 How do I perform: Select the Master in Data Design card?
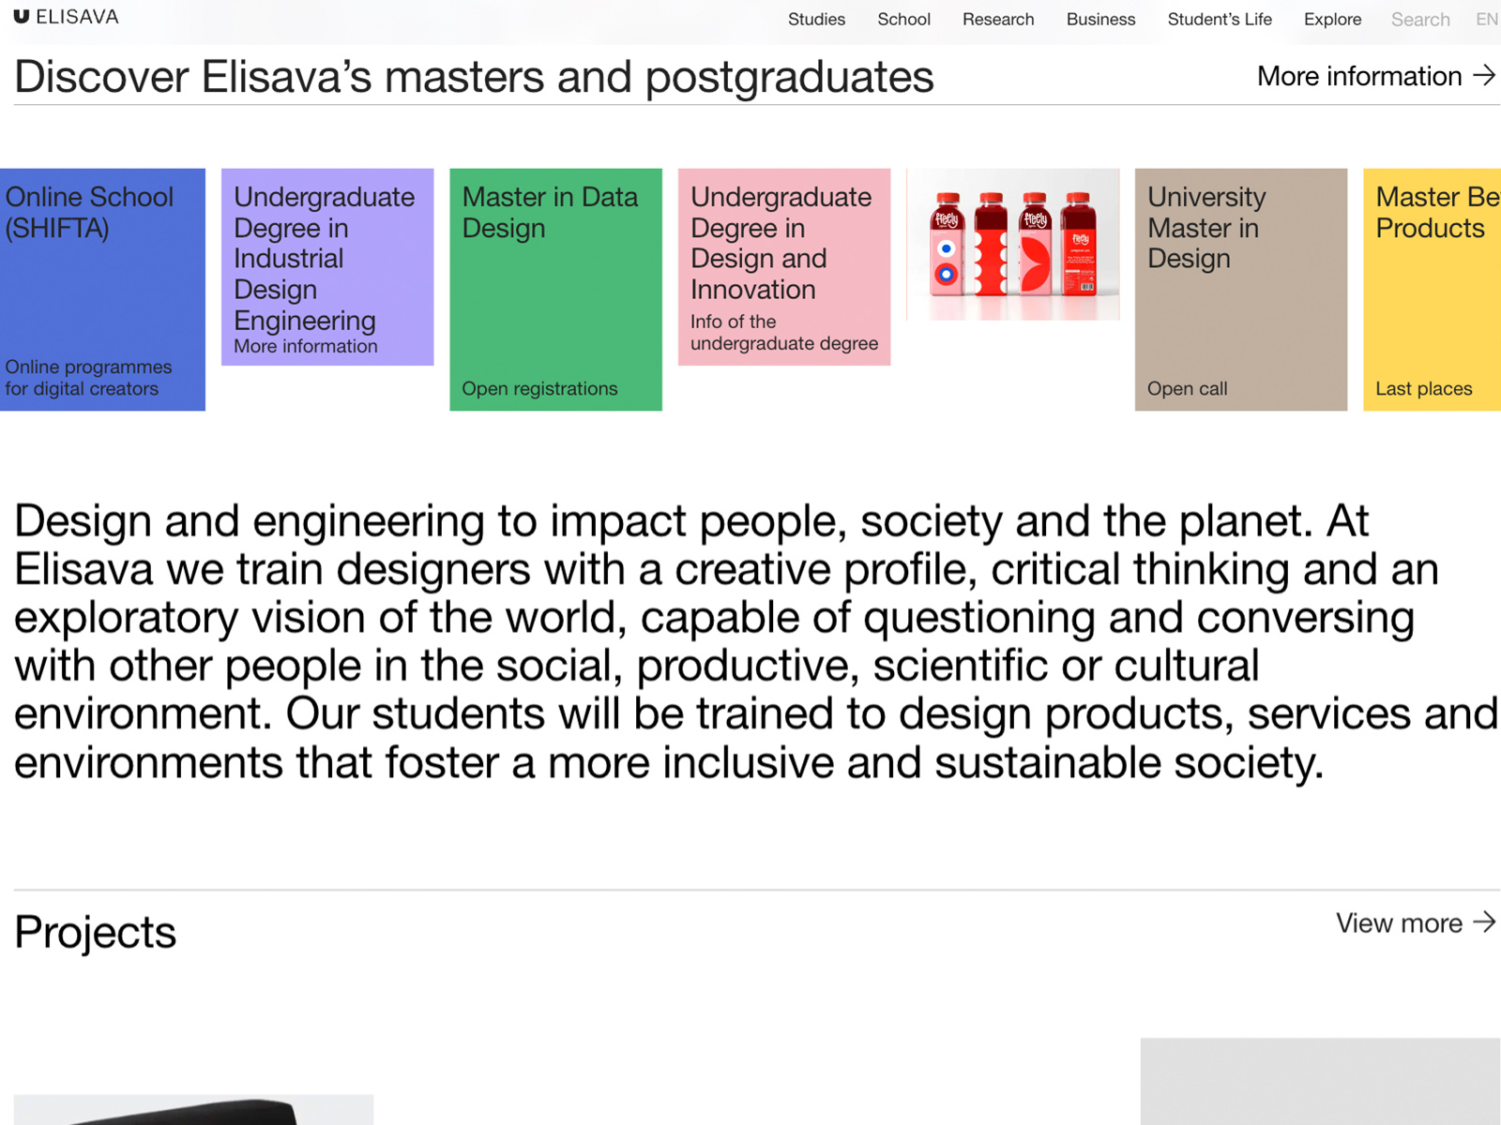point(555,289)
